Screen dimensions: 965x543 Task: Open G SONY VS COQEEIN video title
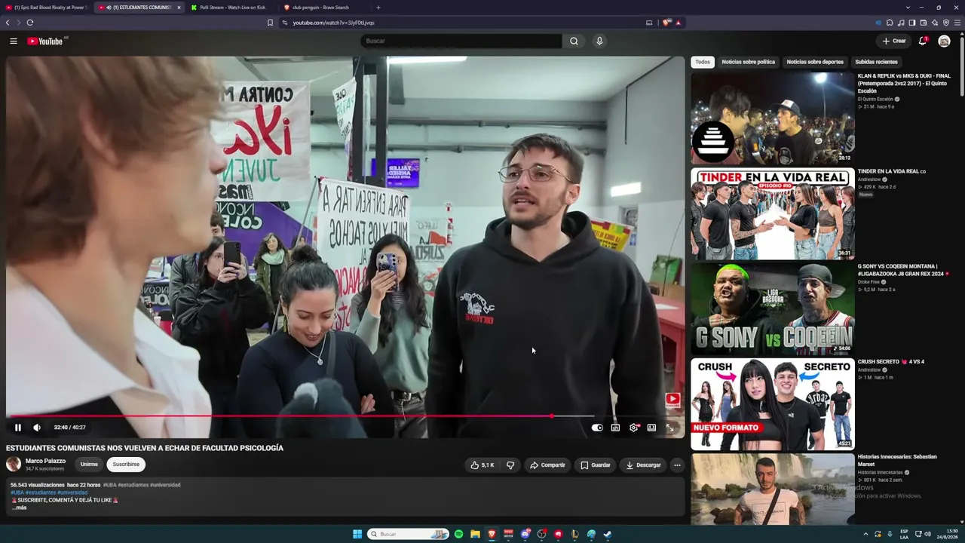pos(902,270)
